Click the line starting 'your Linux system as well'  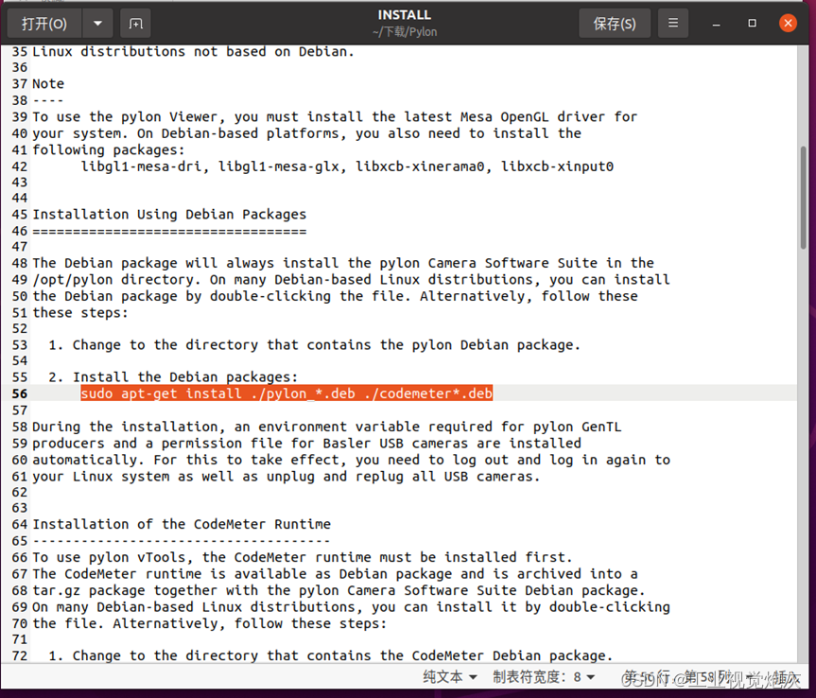[286, 477]
